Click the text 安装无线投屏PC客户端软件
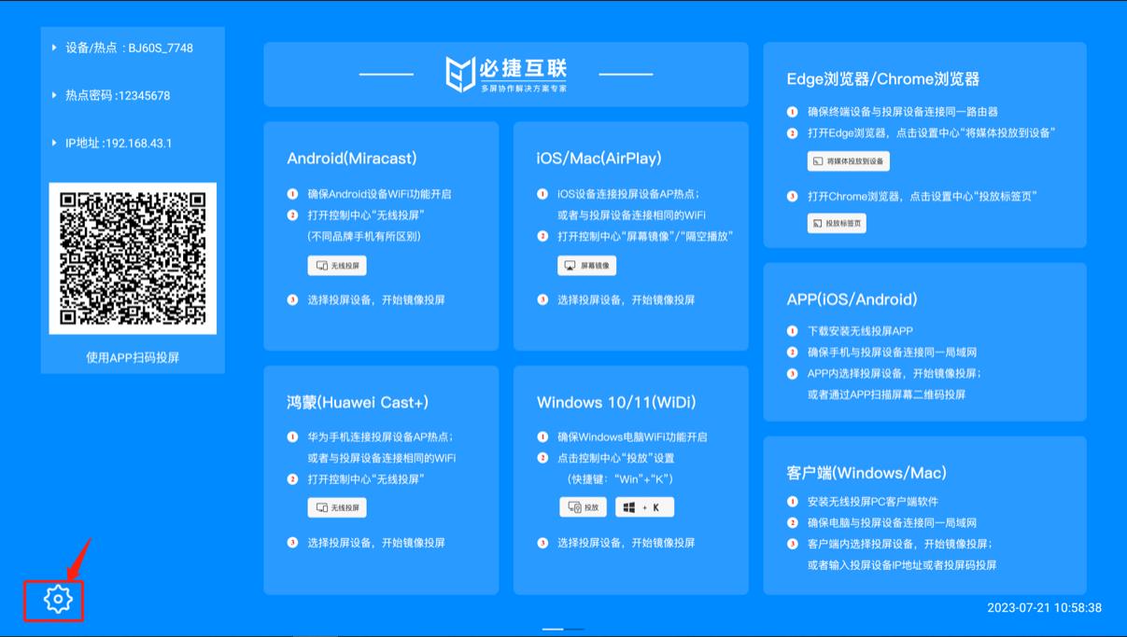The width and height of the screenshot is (1127, 637). click(x=873, y=502)
